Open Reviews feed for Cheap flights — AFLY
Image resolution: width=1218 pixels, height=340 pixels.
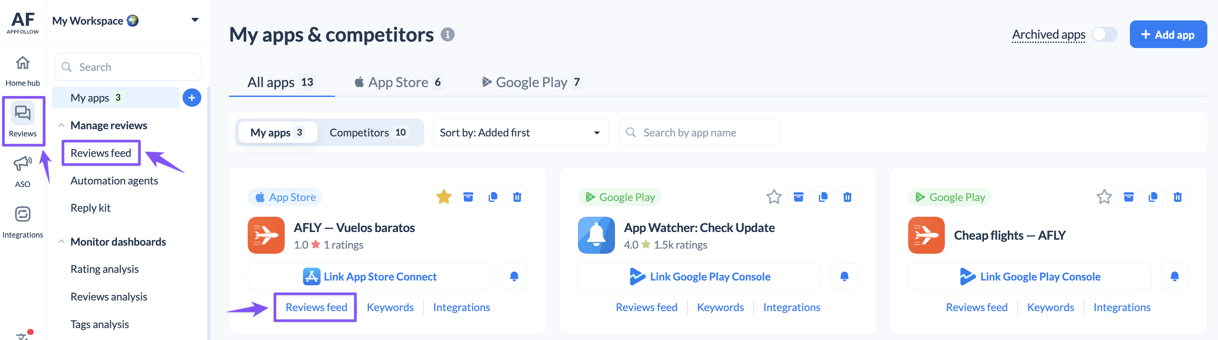pyautogui.click(x=976, y=307)
